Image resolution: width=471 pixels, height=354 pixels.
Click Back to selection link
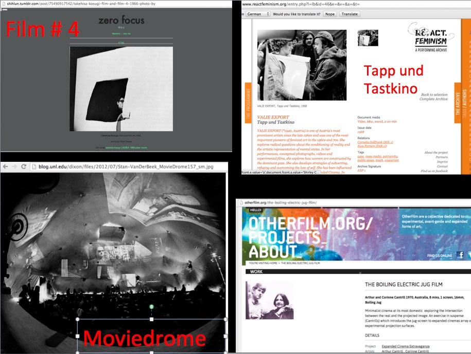coord(434,95)
